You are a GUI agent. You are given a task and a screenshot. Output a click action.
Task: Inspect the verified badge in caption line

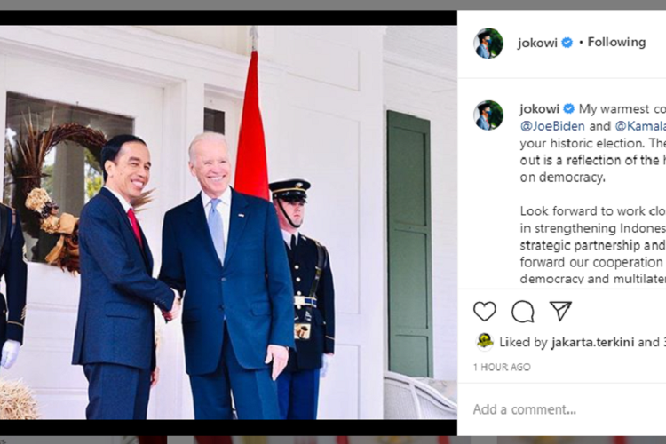pos(568,108)
